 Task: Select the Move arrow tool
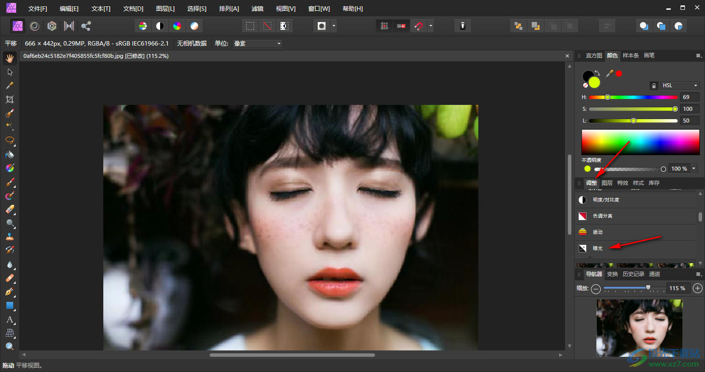tap(10, 72)
